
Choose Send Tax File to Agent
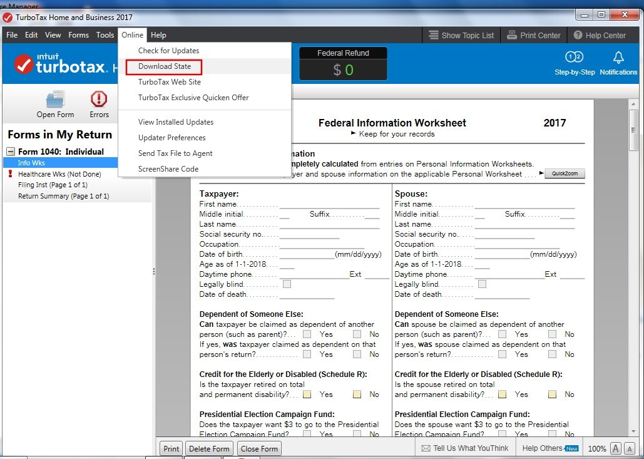pyautogui.click(x=205, y=153)
